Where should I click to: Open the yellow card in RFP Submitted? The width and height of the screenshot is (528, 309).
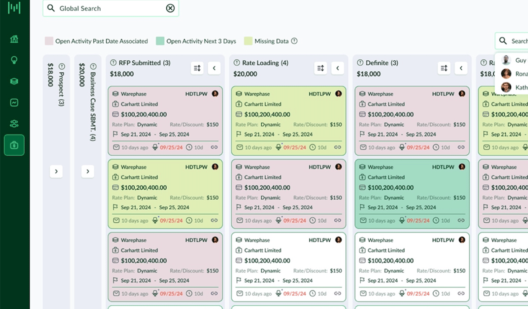(165, 194)
